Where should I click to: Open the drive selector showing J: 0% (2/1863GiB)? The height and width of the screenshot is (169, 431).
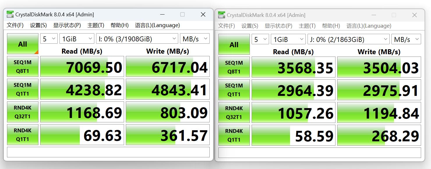[348, 39]
